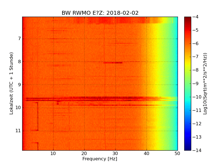Select the x-axis tick label 40
Viewport: 222px width, 167px height.
147,154
